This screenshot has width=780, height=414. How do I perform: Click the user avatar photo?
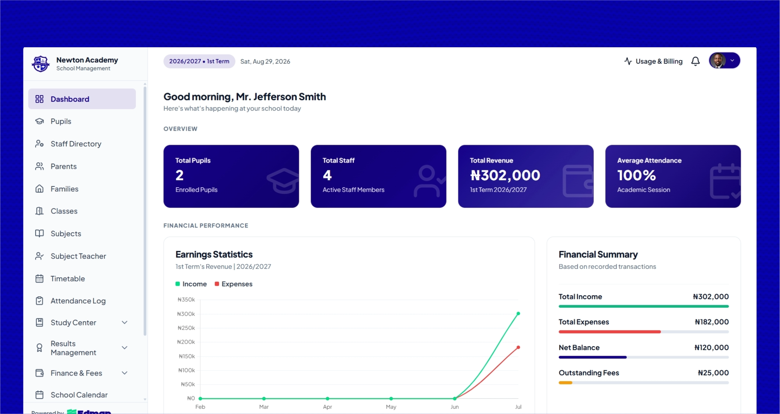point(717,61)
